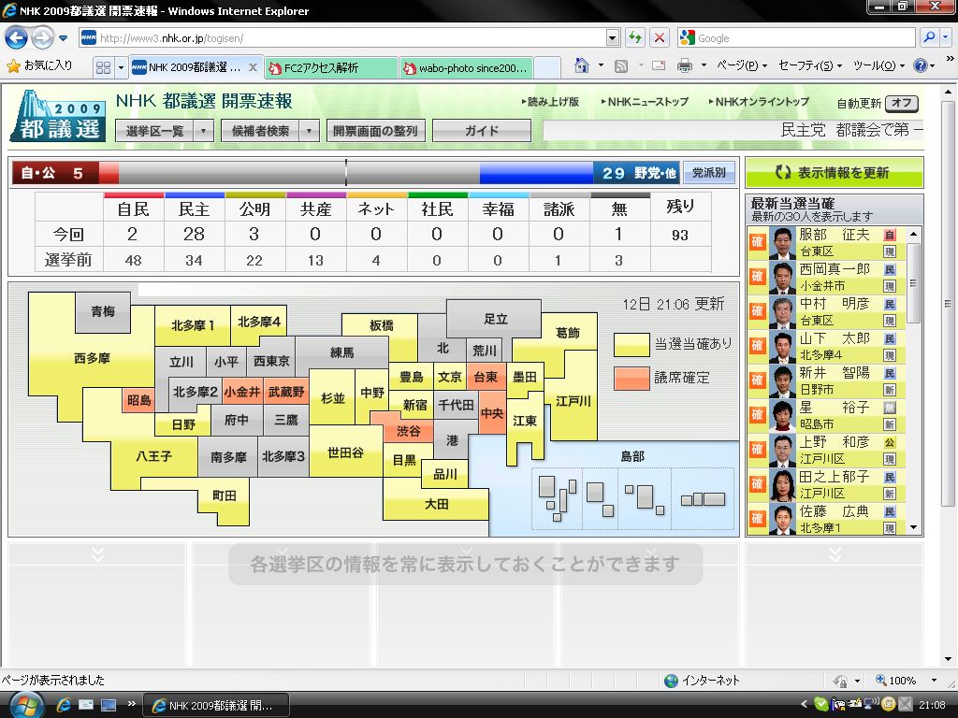Click the green shield tray icon

(821, 705)
